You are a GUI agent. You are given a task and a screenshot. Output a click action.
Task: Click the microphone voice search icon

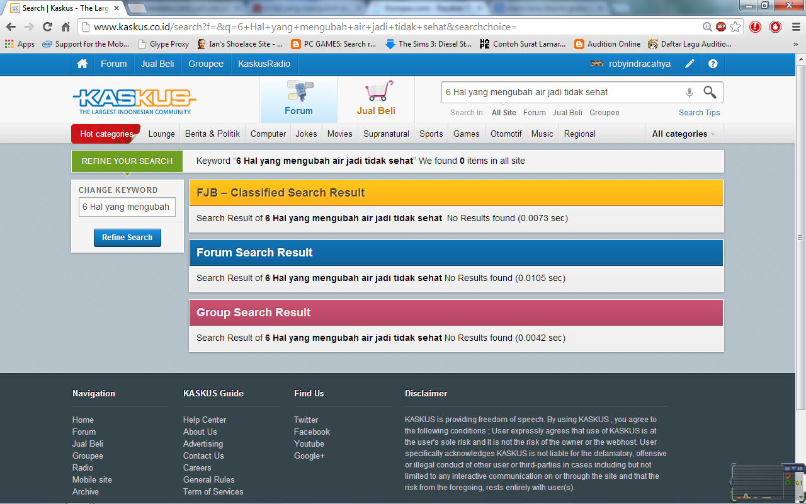(690, 93)
